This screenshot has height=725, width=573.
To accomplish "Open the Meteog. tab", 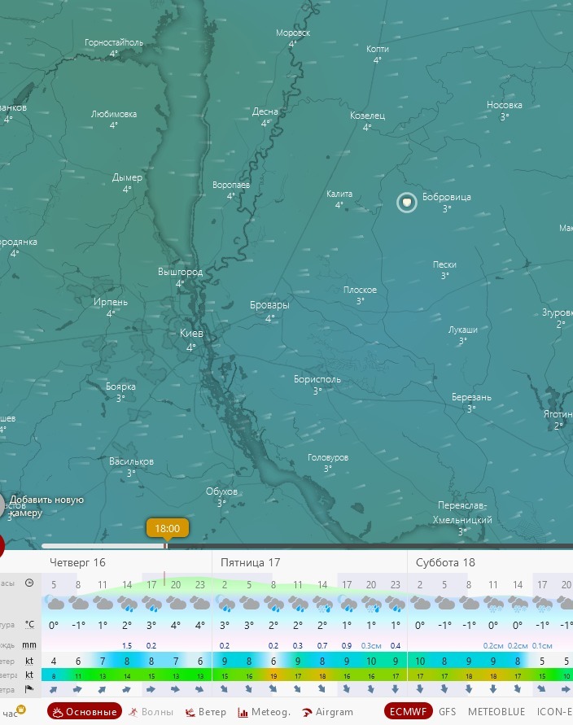I will [x=264, y=712].
